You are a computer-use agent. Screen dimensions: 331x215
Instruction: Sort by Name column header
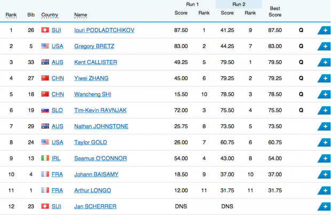click(81, 14)
